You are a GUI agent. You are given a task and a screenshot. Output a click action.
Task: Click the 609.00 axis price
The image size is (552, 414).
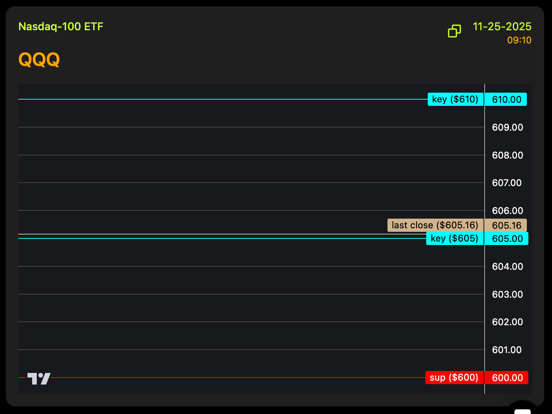(x=507, y=128)
